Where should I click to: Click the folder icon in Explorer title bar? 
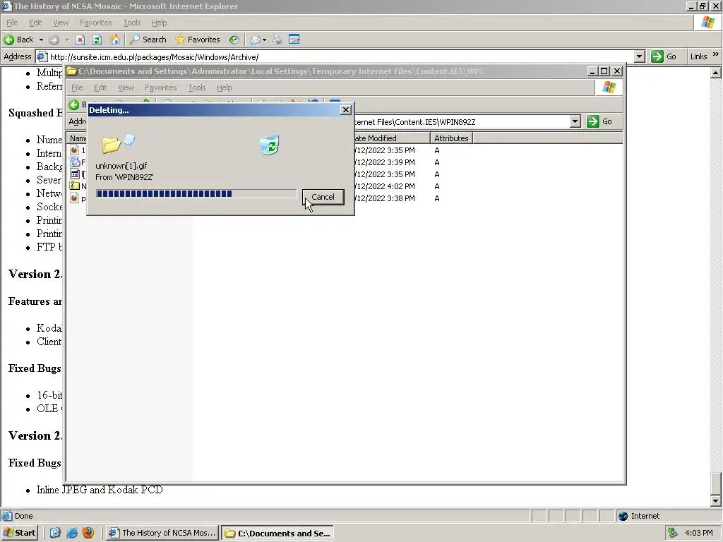pos(71,71)
